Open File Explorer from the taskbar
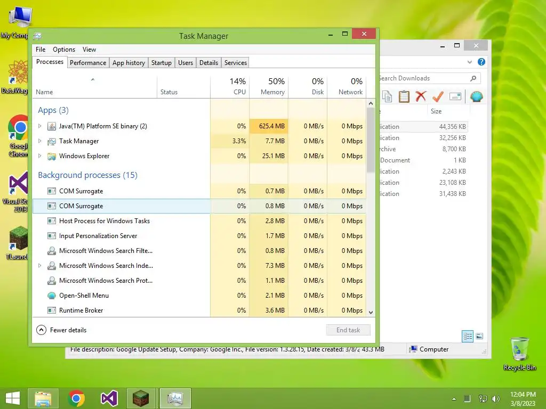This screenshot has width=546, height=409. 43,398
